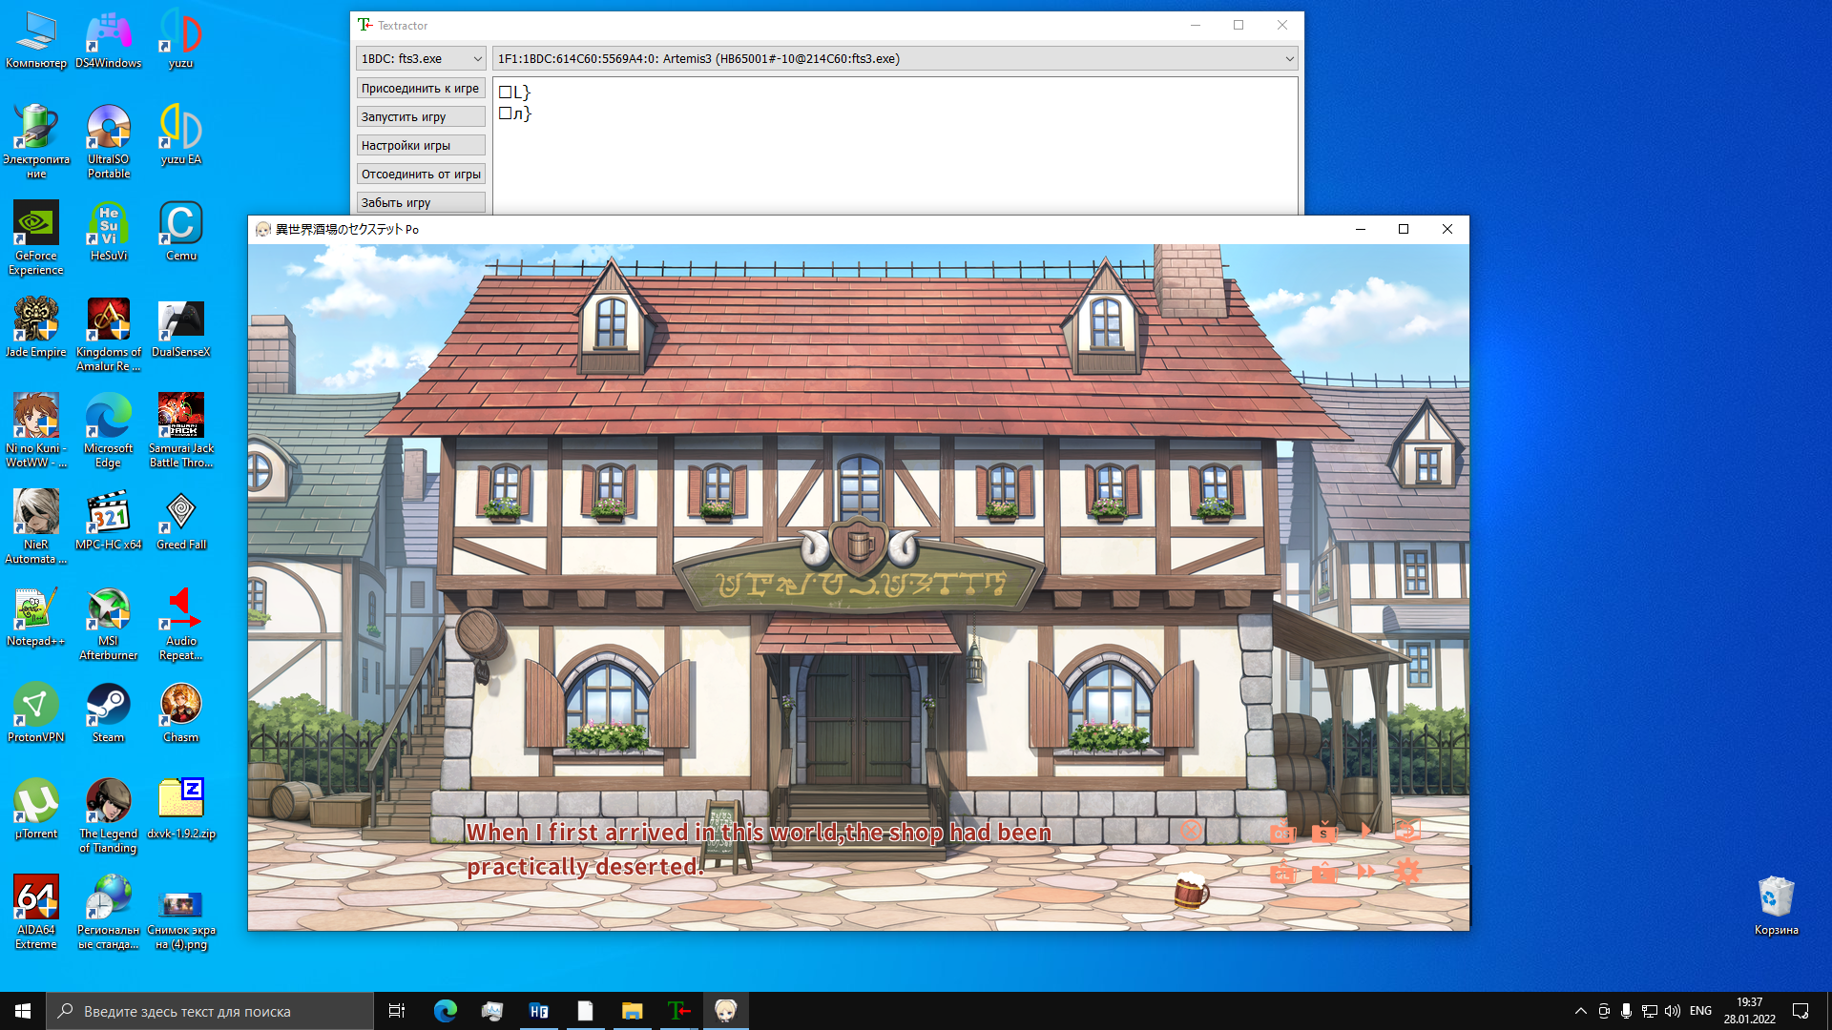Open Textractor from the taskbar
This screenshot has width=1832, height=1030.
pyautogui.click(x=678, y=1011)
